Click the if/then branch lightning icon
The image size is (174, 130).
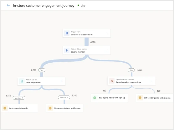[x=67, y=50]
